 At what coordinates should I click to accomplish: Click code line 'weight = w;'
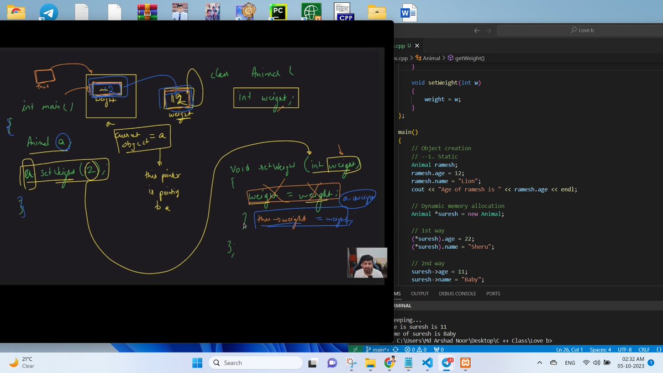pyautogui.click(x=443, y=99)
